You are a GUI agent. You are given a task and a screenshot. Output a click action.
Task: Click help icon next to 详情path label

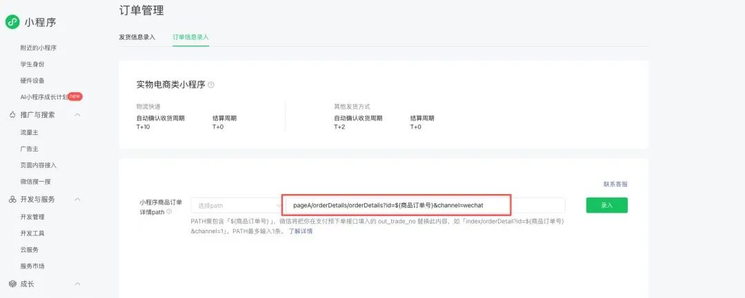click(x=169, y=212)
